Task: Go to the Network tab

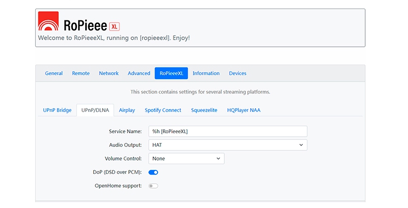Action: (x=109, y=73)
